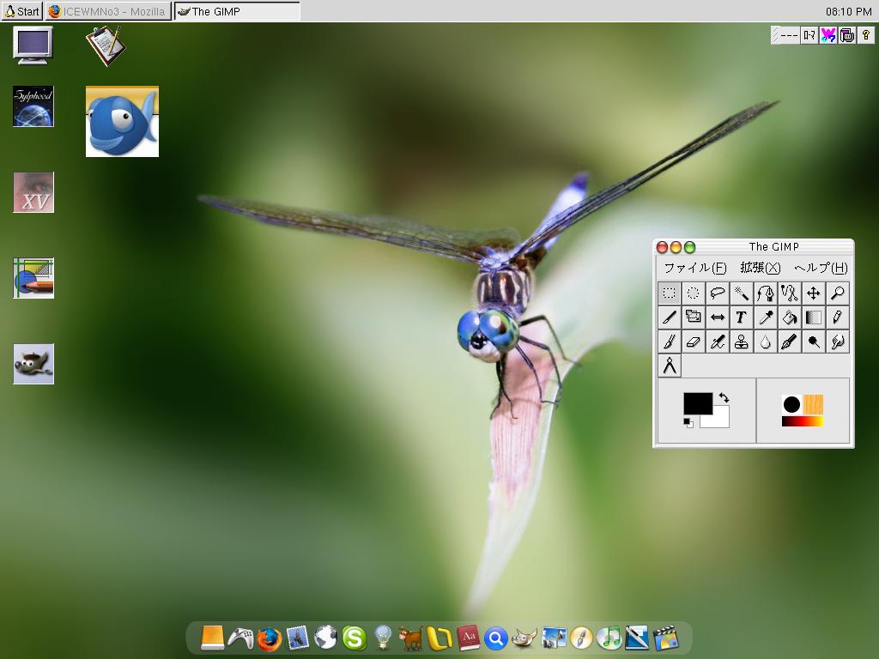Open the 拡張(X) extensions menu

[762, 267]
